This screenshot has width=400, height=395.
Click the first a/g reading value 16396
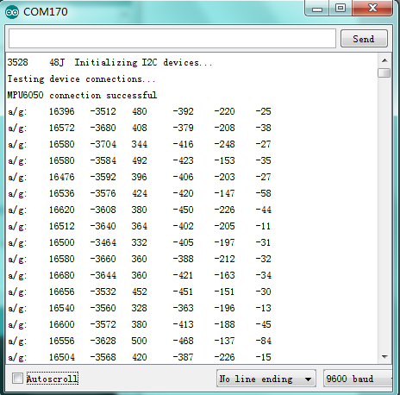(61, 111)
